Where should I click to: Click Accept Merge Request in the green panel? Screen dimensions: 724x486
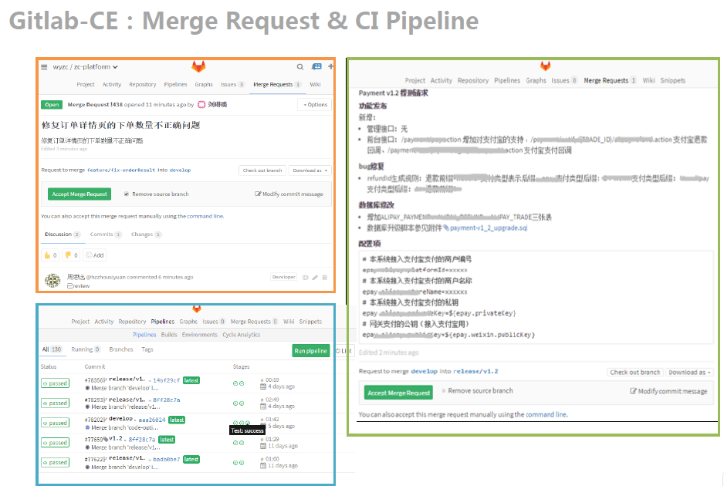398,393
